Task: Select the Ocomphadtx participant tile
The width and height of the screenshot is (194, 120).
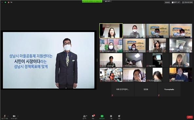Action: tap(169, 89)
